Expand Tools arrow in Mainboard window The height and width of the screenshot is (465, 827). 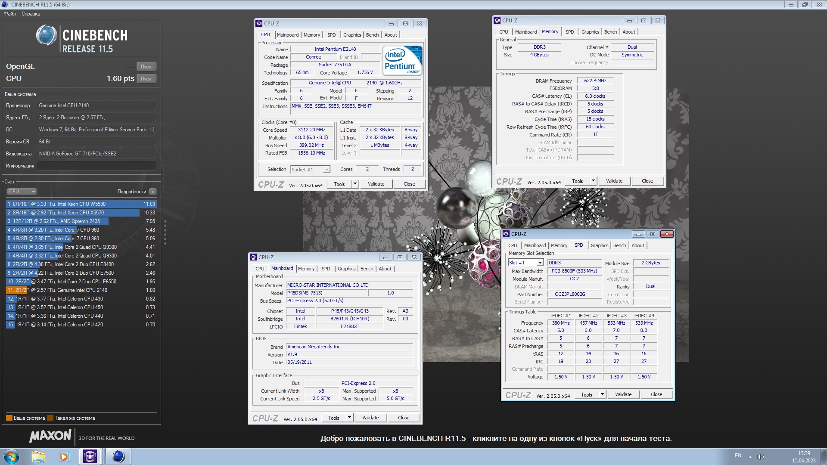[x=349, y=418]
